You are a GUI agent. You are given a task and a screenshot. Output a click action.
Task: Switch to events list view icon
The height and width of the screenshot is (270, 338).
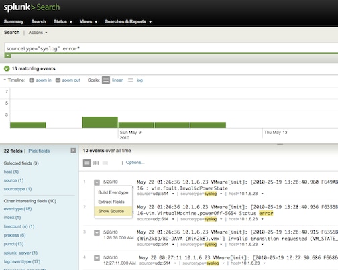pyautogui.click(x=87, y=163)
